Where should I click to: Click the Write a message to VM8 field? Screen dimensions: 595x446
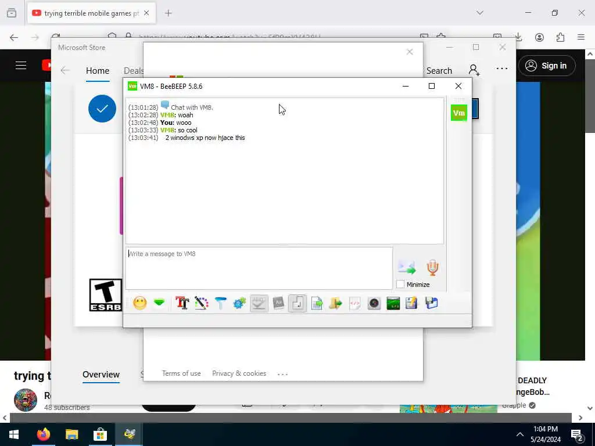(x=259, y=268)
